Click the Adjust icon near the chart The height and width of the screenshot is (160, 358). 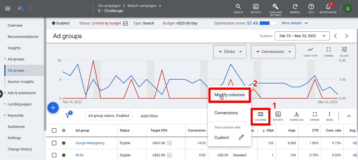click(x=344, y=52)
